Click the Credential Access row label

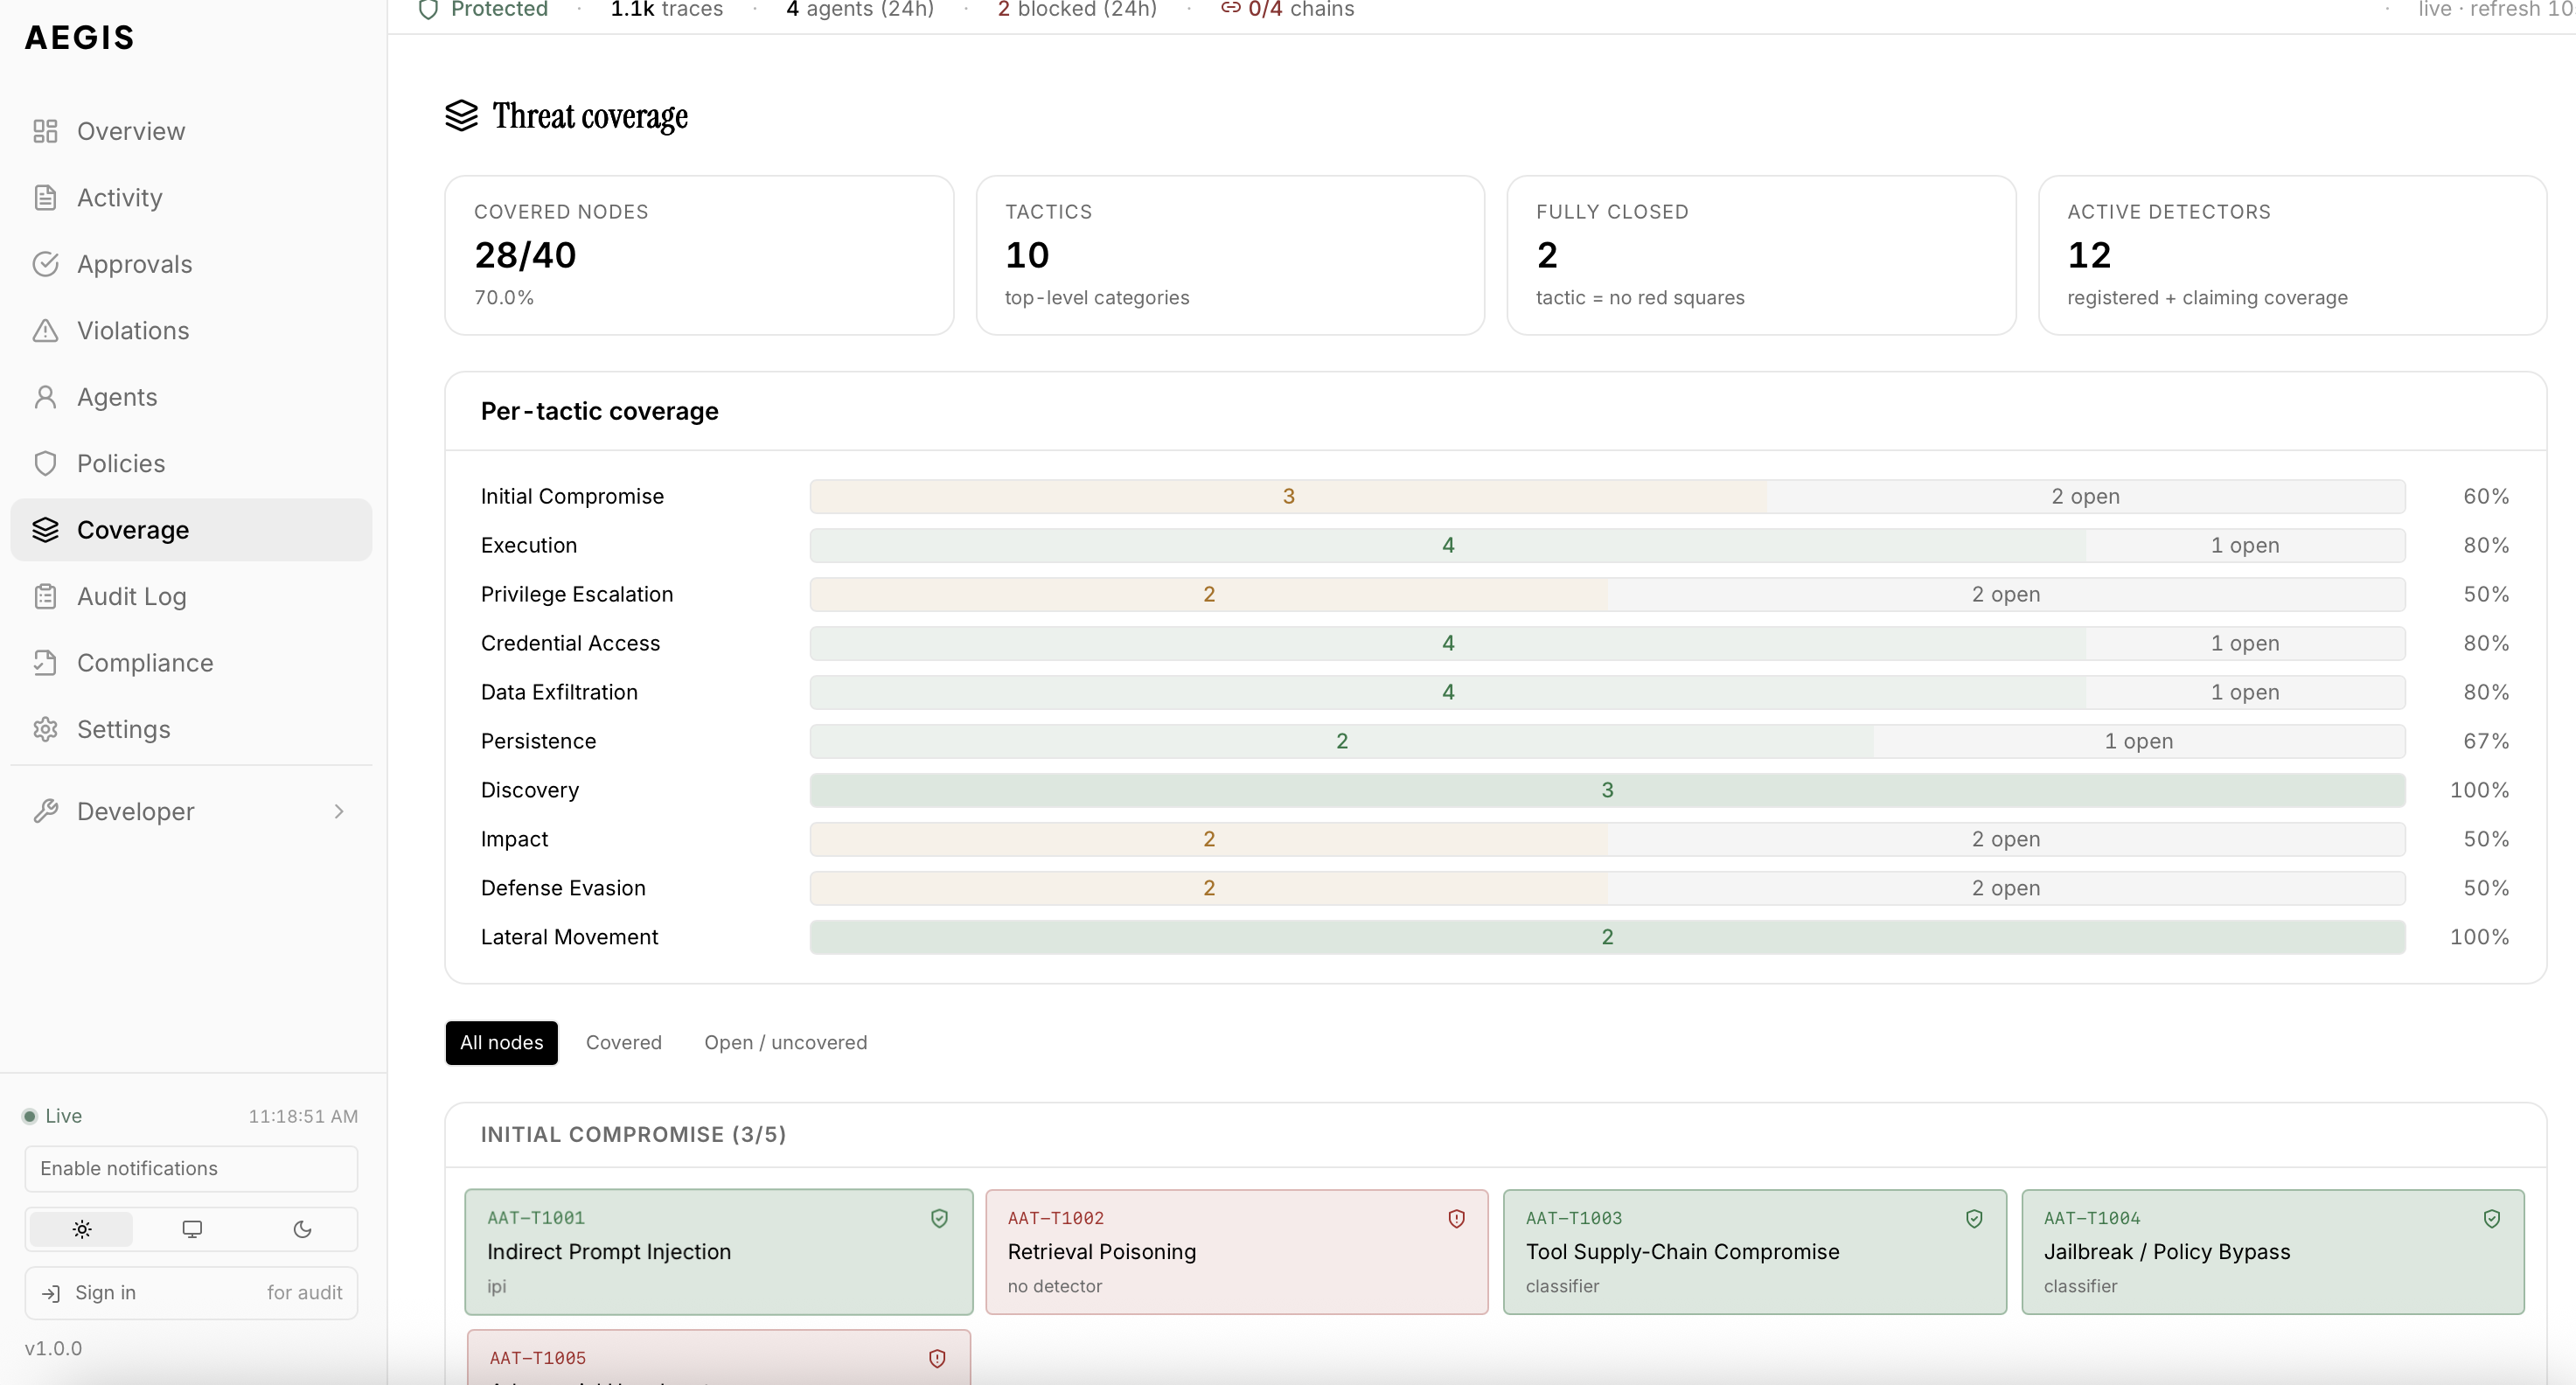[x=570, y=643]
